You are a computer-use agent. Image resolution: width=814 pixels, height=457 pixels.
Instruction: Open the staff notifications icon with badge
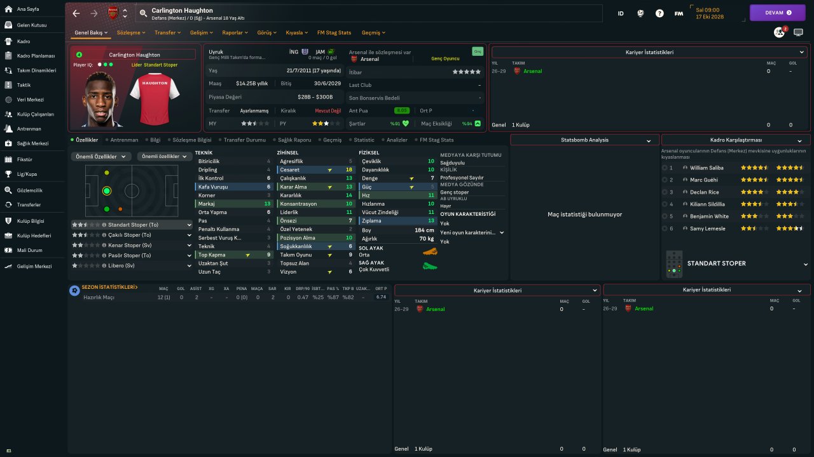779,32
